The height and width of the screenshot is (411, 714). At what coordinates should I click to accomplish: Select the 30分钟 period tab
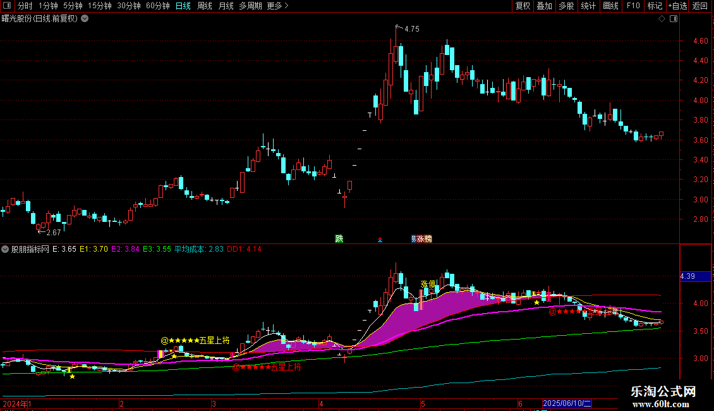pos(128,6)
